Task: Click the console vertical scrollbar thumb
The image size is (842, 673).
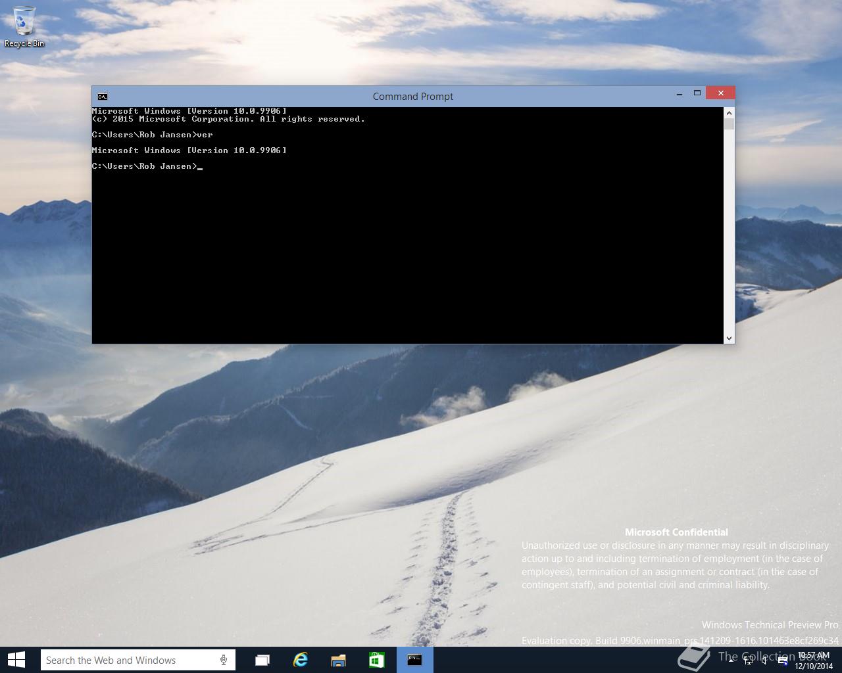Action: click(x=729, y=124)
